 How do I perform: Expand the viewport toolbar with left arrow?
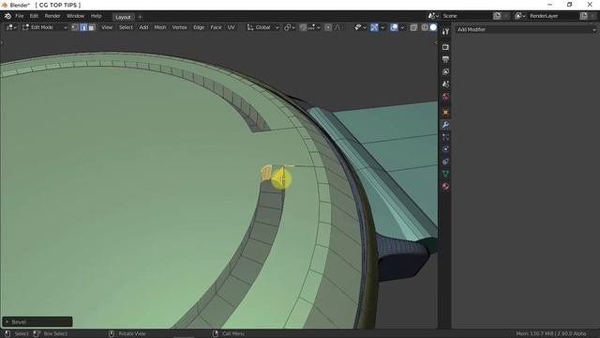pos(2,42)
